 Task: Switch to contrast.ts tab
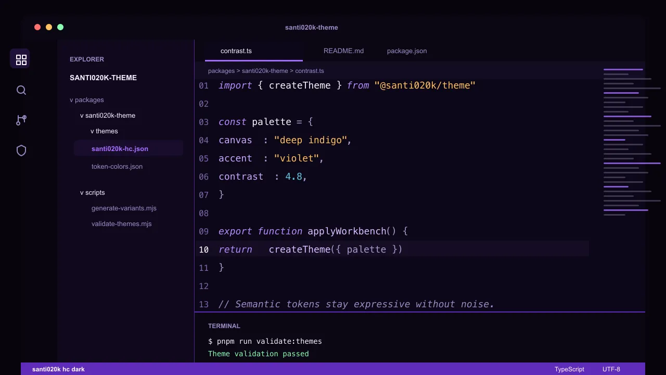coord(254,51)
